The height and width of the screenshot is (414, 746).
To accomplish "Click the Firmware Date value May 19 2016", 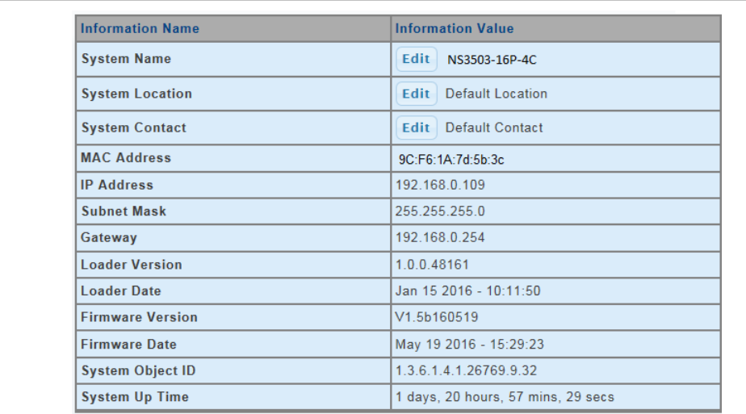I will point(469,345).
